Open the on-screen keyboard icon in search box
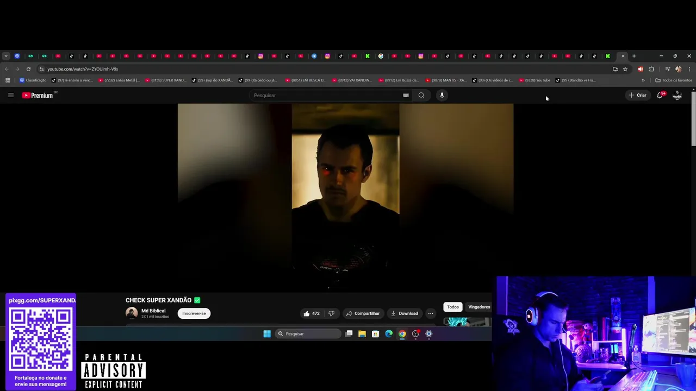The image size is (696, 391). [x=406, y=95]
